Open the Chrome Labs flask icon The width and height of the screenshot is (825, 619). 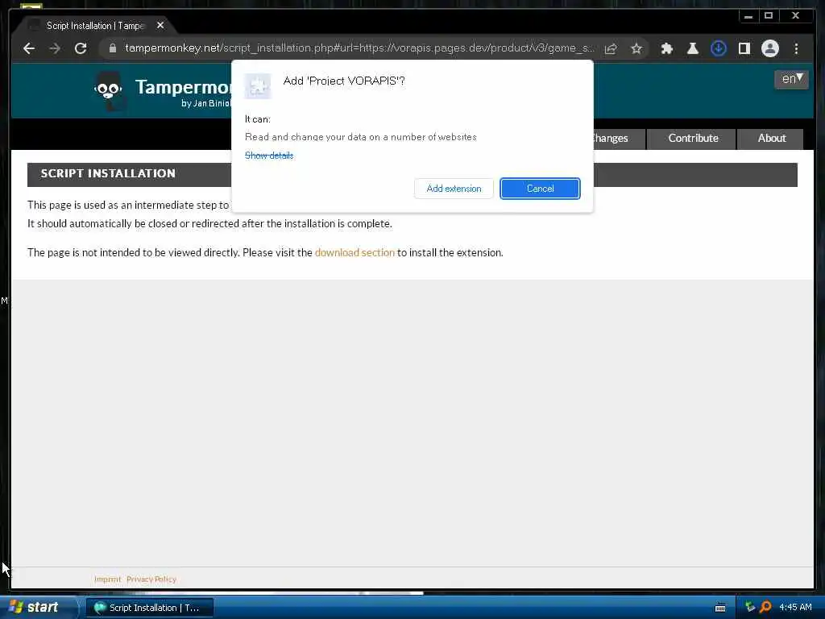[692, 48]
